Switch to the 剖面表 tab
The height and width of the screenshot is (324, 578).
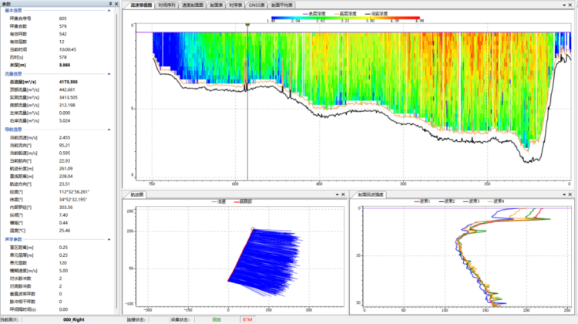pyautogui.click(x=217, y=5)
